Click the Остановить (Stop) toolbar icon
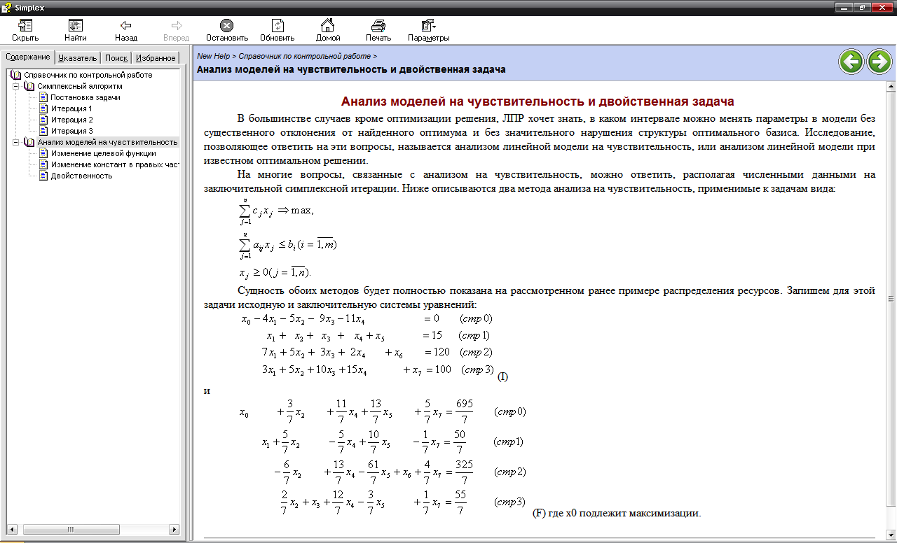This screenshot has width=897, height=543. [226, 25]
